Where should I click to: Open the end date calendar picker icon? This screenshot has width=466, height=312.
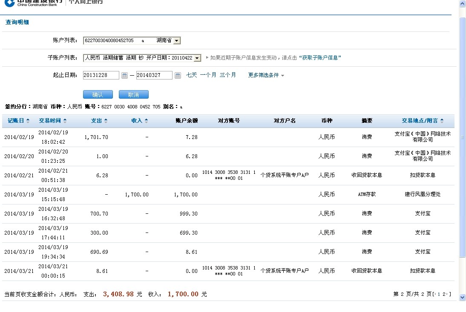pos(178,75)
